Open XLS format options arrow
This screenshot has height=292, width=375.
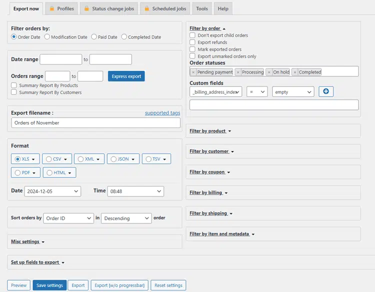33,159
